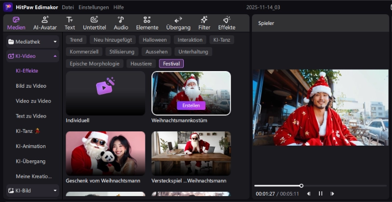The height and width of the screenshot is (202, 392).
Task: Select the Unterhaltung category tag
Action: [193, 52]
